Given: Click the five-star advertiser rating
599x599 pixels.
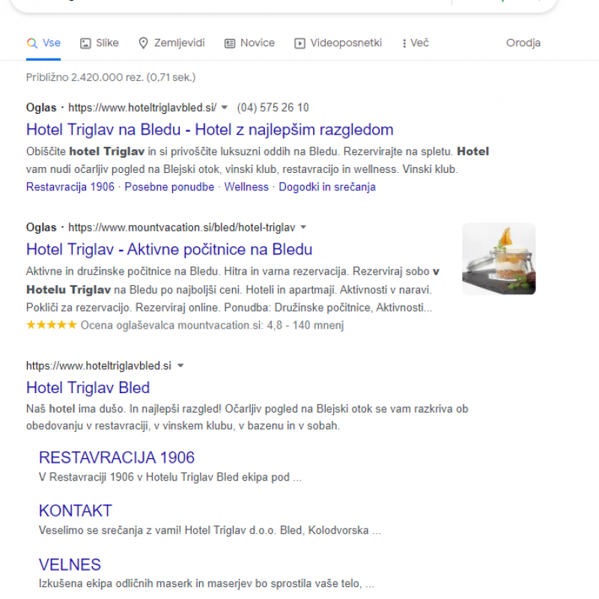Looking at the screenshot, I should 51,325.
